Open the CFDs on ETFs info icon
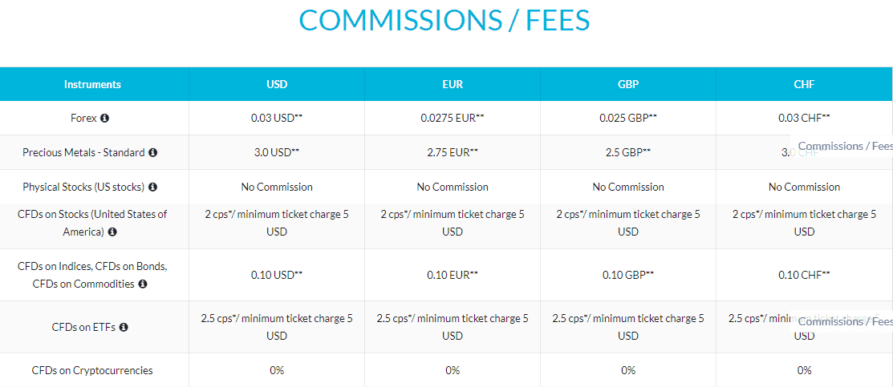The image size is (893, 387). click(x=124, y=327)
